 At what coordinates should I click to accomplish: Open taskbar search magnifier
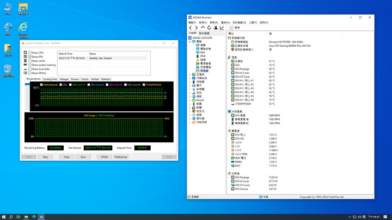coord(11,217)
